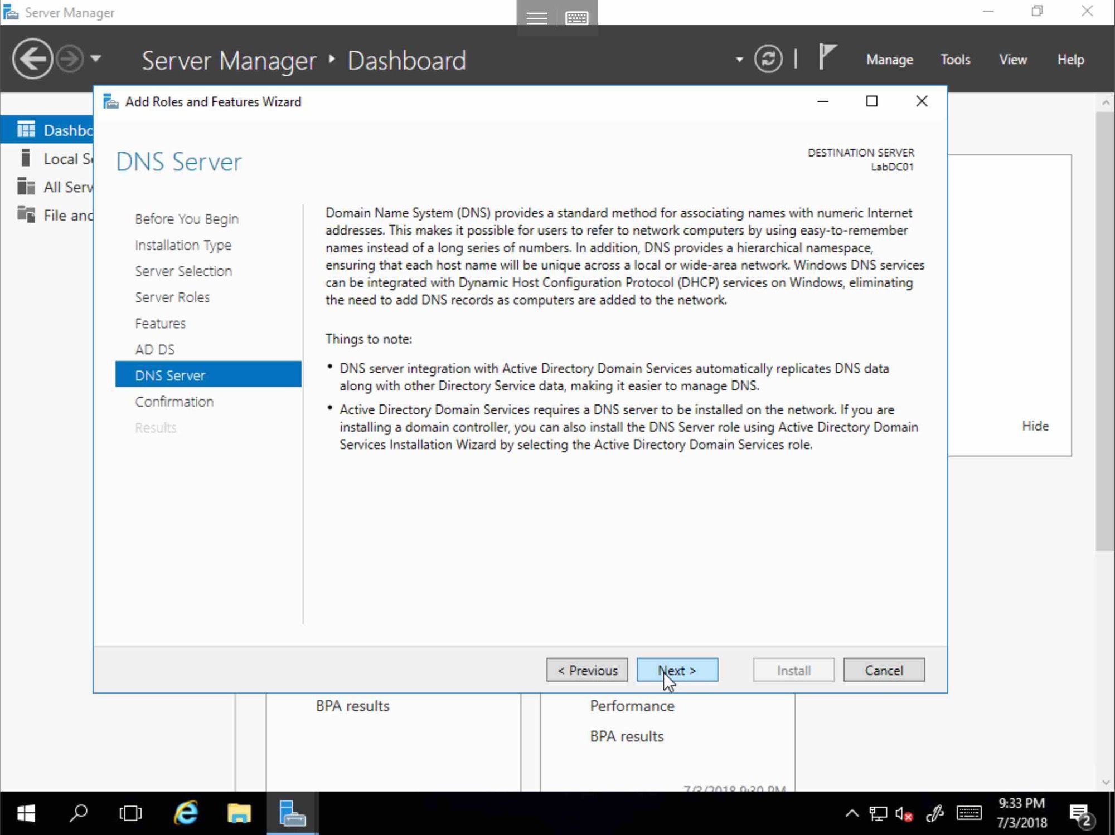Click the Previous button in wizard

[x=586, y=670]
